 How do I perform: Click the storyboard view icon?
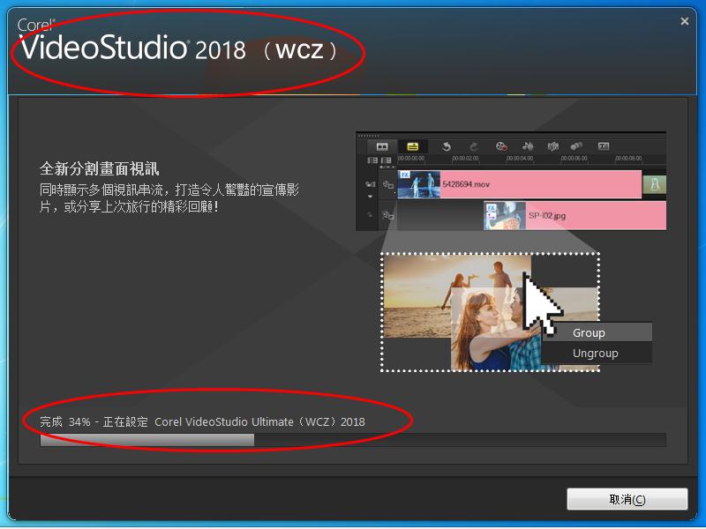[382, 146]
